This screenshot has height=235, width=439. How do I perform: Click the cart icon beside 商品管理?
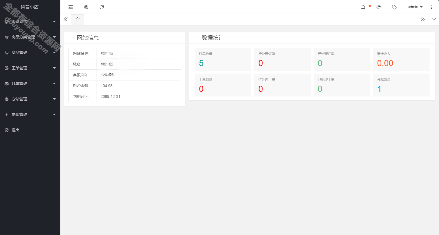click(7, 53)
